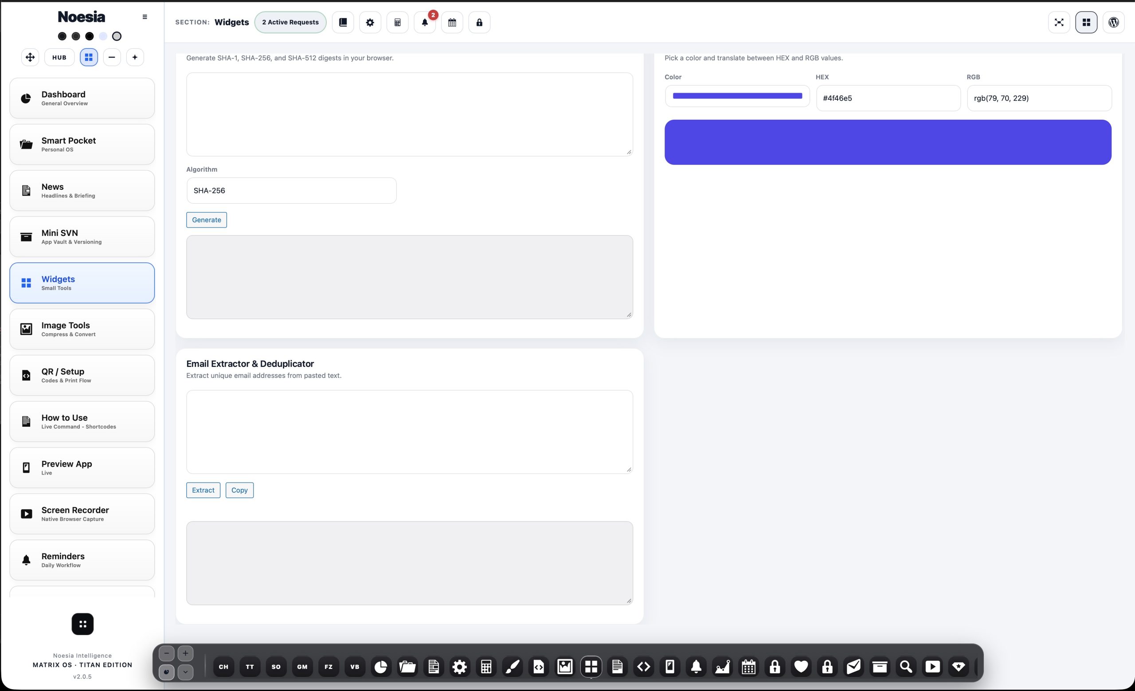
Task: Select the gray outlined theme dot
Action: (x=117, y=36)
